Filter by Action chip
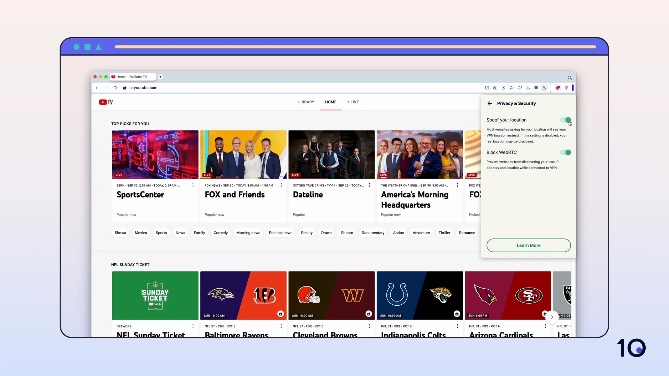Image resolution: width=669 pixels, height=376 pixels. 398,233
